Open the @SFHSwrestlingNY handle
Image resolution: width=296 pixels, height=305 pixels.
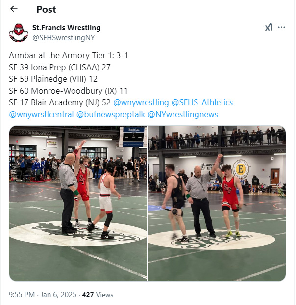(x=64, y=38)
